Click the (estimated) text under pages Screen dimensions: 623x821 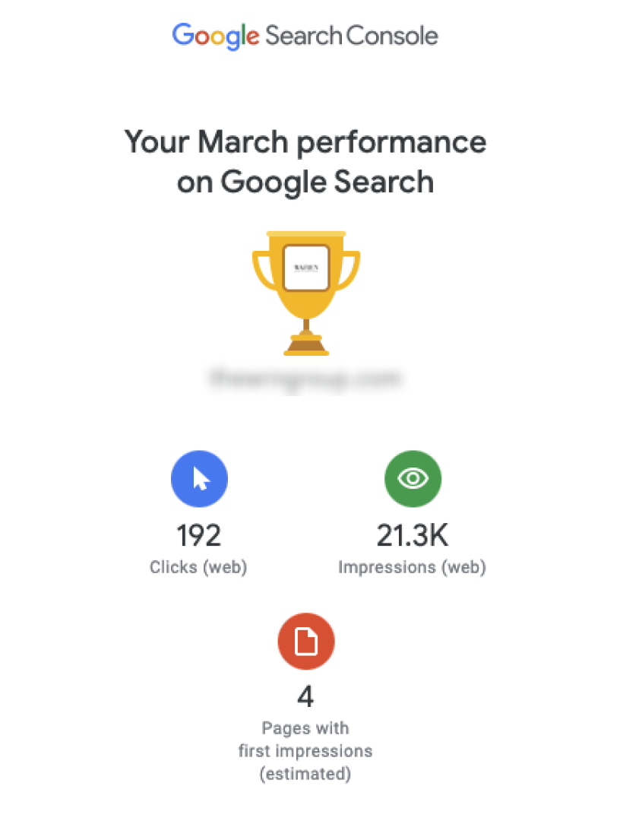pyautogui.click(x=305, y=774)
